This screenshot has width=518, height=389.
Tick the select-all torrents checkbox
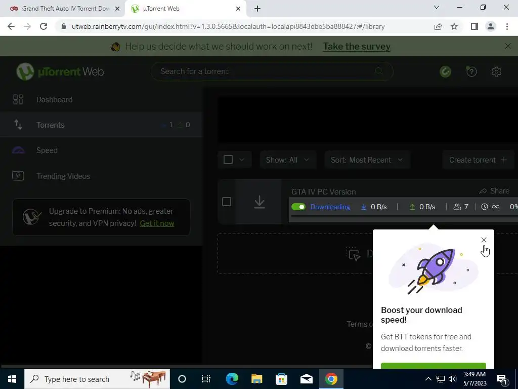(x=228, y=160)
